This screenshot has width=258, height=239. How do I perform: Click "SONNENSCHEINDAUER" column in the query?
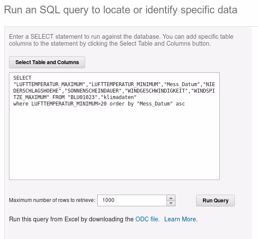94,91
